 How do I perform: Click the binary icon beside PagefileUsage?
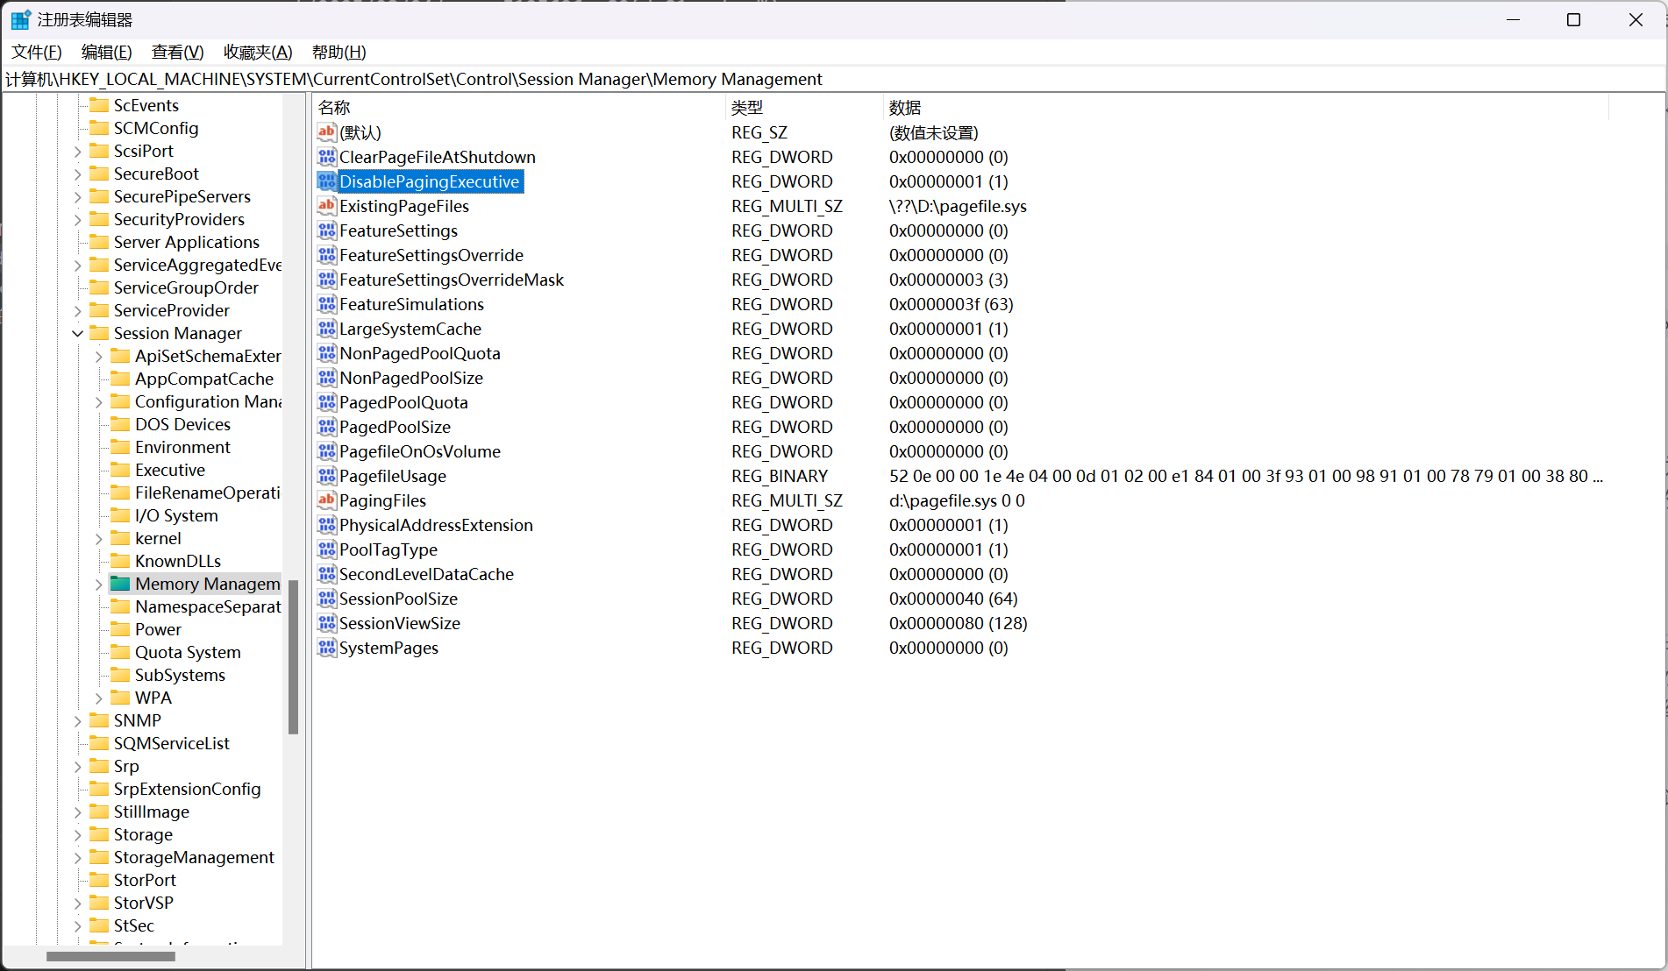(326, 477)
